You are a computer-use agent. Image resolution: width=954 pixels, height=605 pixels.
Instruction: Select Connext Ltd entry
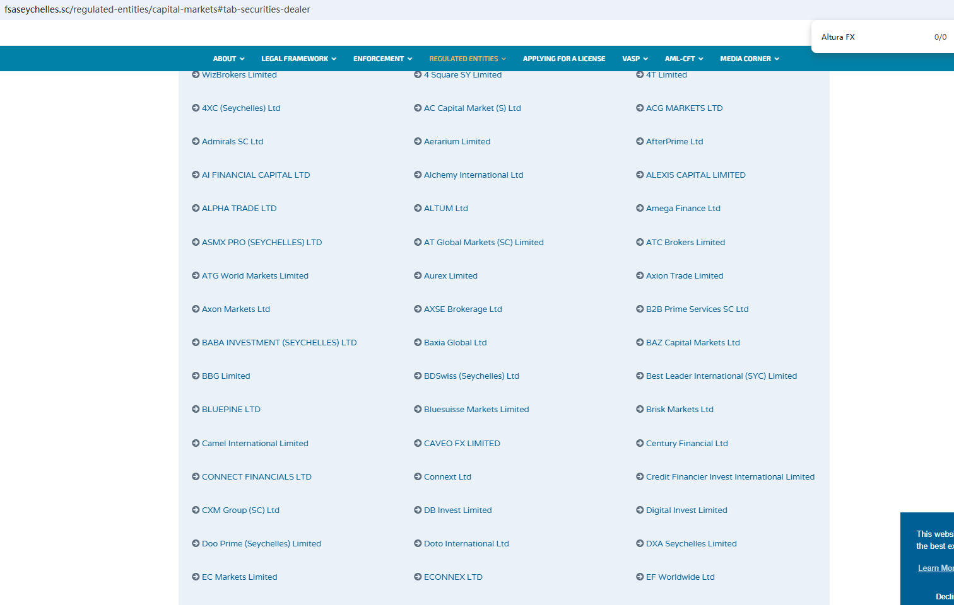(447, 476)
